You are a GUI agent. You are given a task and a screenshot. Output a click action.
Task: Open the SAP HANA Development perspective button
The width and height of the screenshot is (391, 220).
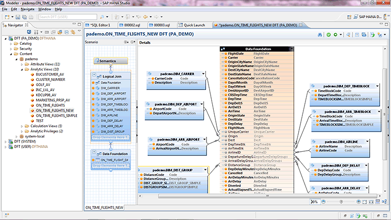pos(368,17)
